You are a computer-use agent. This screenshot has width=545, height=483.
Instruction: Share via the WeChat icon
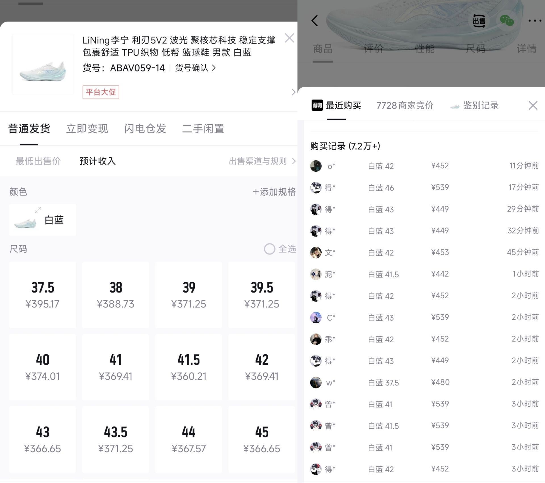click(507, 21)
